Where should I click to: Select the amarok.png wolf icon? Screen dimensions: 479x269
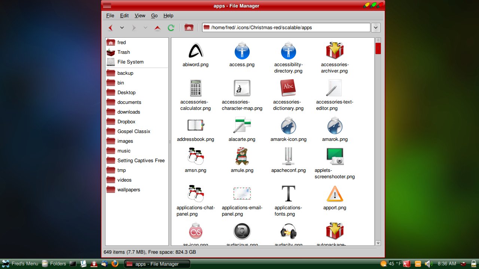(335, 126)
